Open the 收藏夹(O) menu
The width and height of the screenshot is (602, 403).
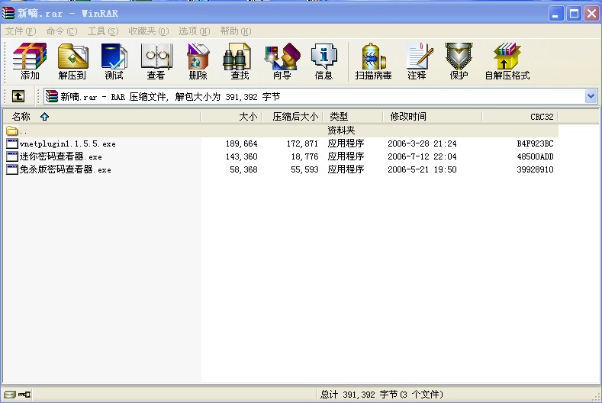click(x=148, y=31)
